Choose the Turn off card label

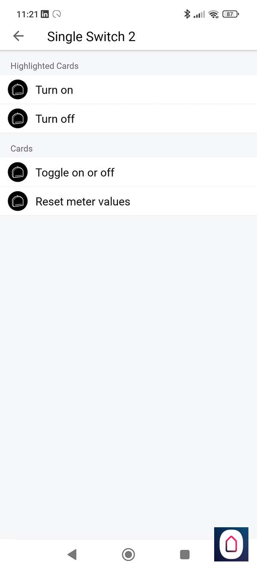(55, 118)
